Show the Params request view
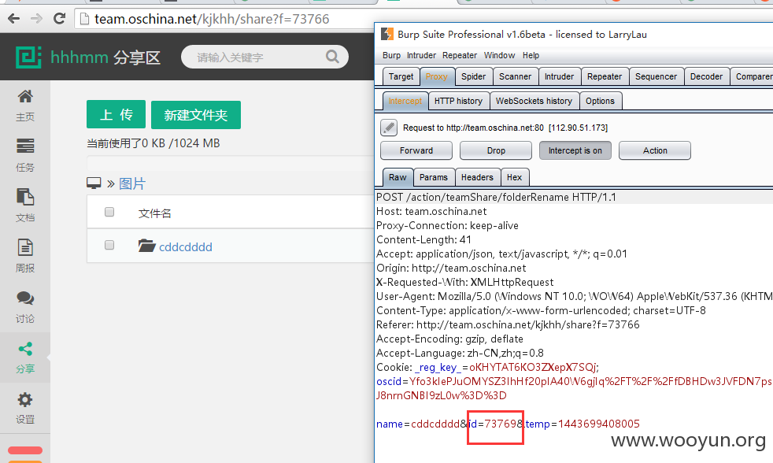The height and width of the screenshot is (463, 773). [x=433, y=177]
